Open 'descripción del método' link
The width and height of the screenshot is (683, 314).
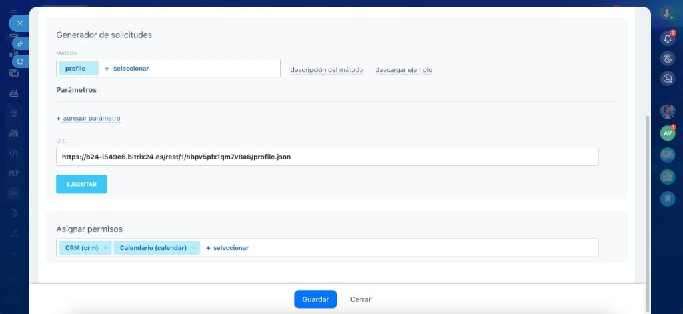tap(327, 70)
